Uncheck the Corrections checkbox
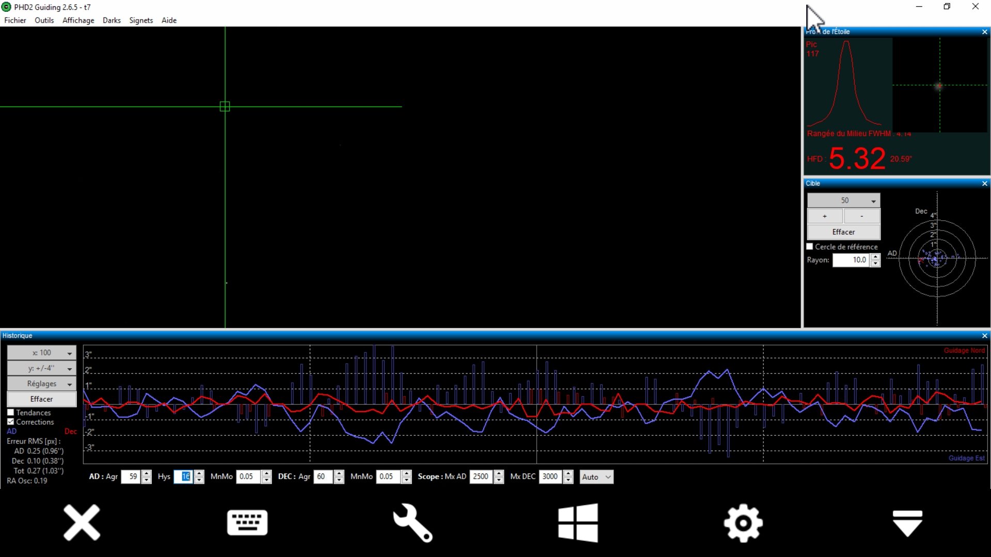 [x=11, y=422]
